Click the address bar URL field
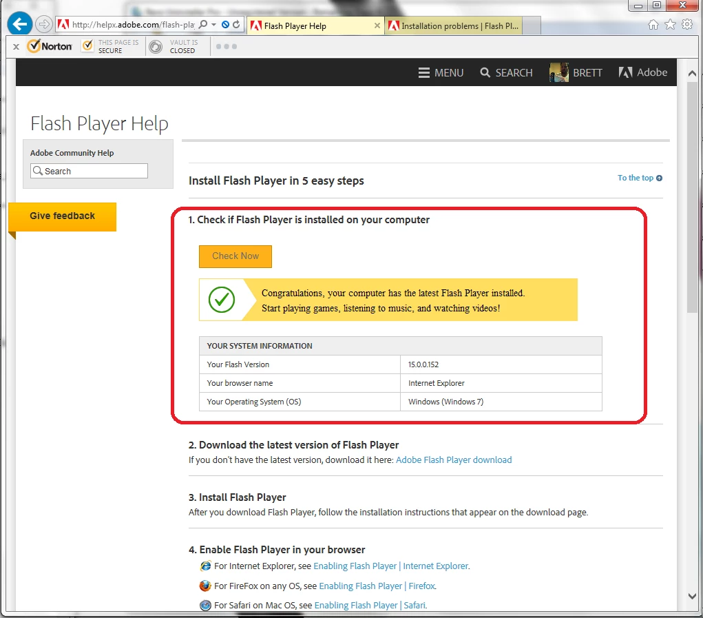Screen dimensions: 703x618 pyautogui.click(x=133, y=25)
